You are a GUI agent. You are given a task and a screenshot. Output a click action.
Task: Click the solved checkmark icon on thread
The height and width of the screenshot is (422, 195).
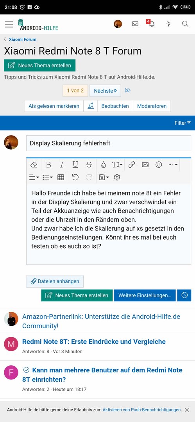26,370
